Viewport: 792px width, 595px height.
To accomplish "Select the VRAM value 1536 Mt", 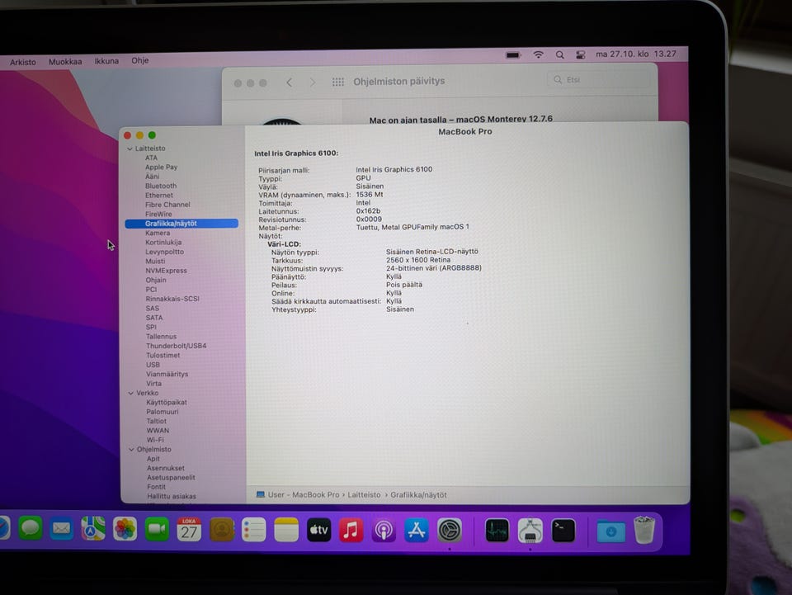I will tap(370, 195).
